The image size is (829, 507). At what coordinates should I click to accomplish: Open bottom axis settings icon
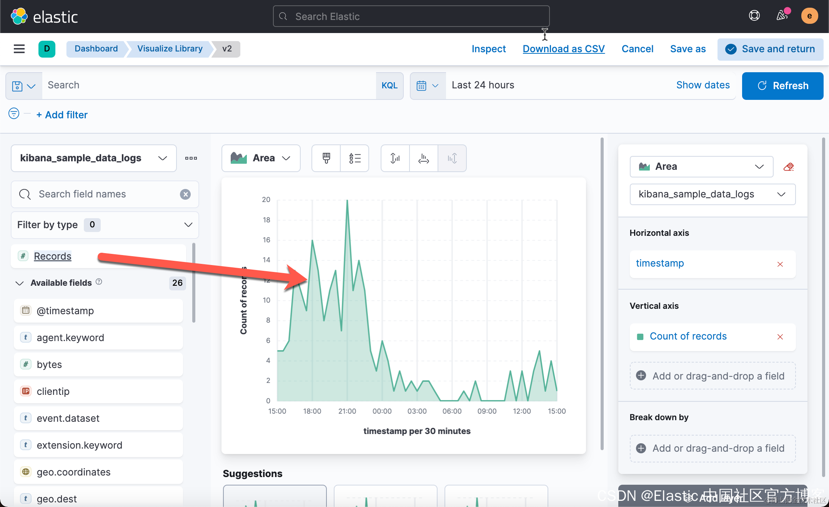pyautogui.click(x=423, y=158)
